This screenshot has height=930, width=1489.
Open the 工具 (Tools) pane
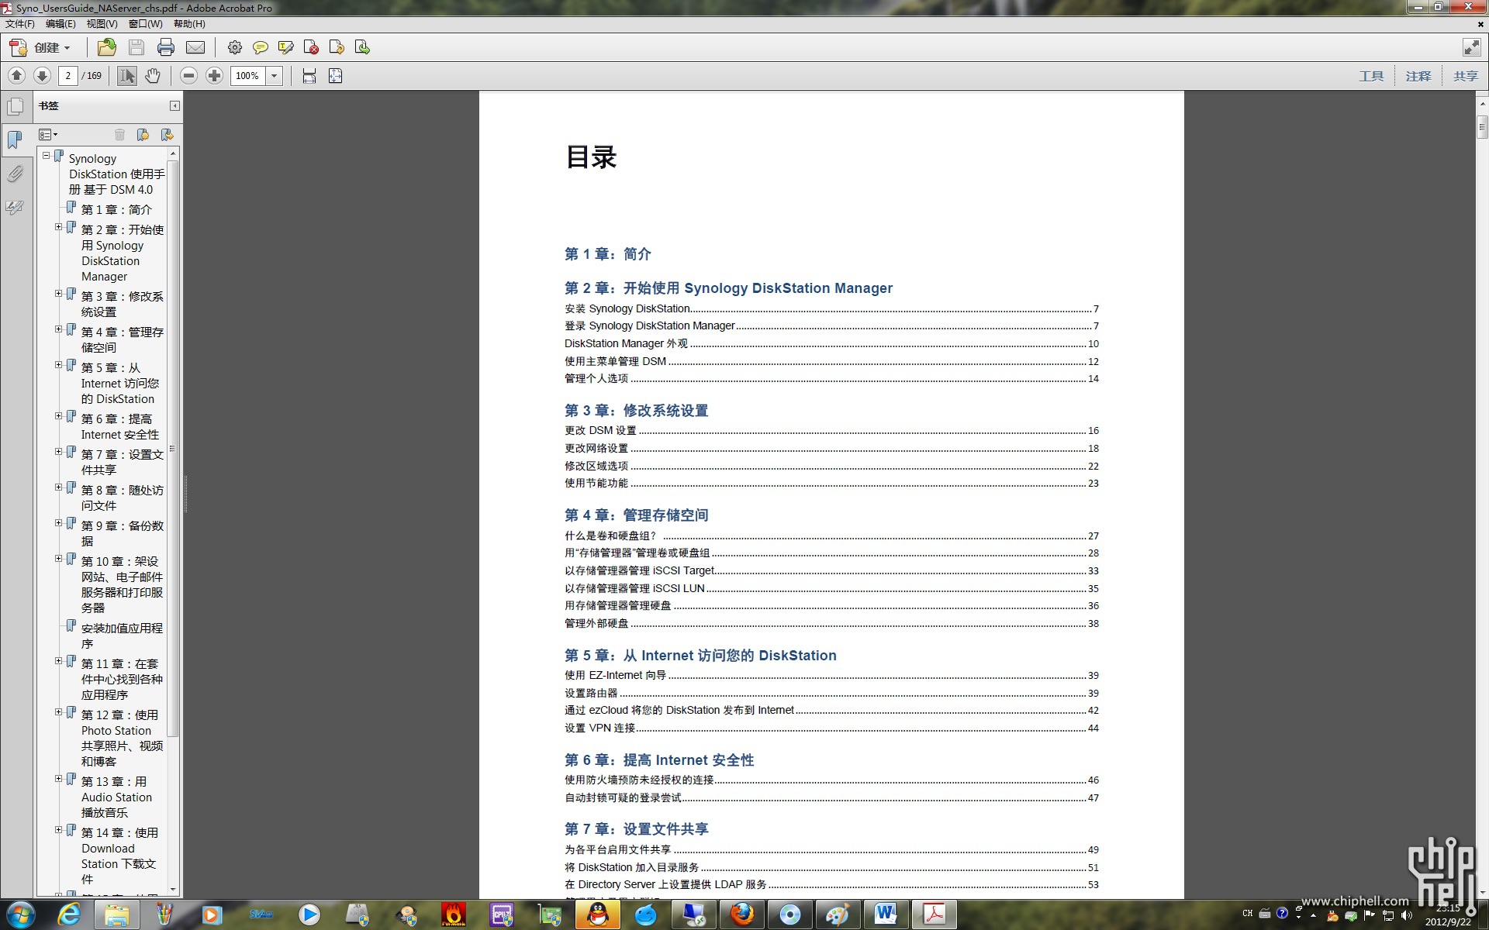[x=1371, y=76]
